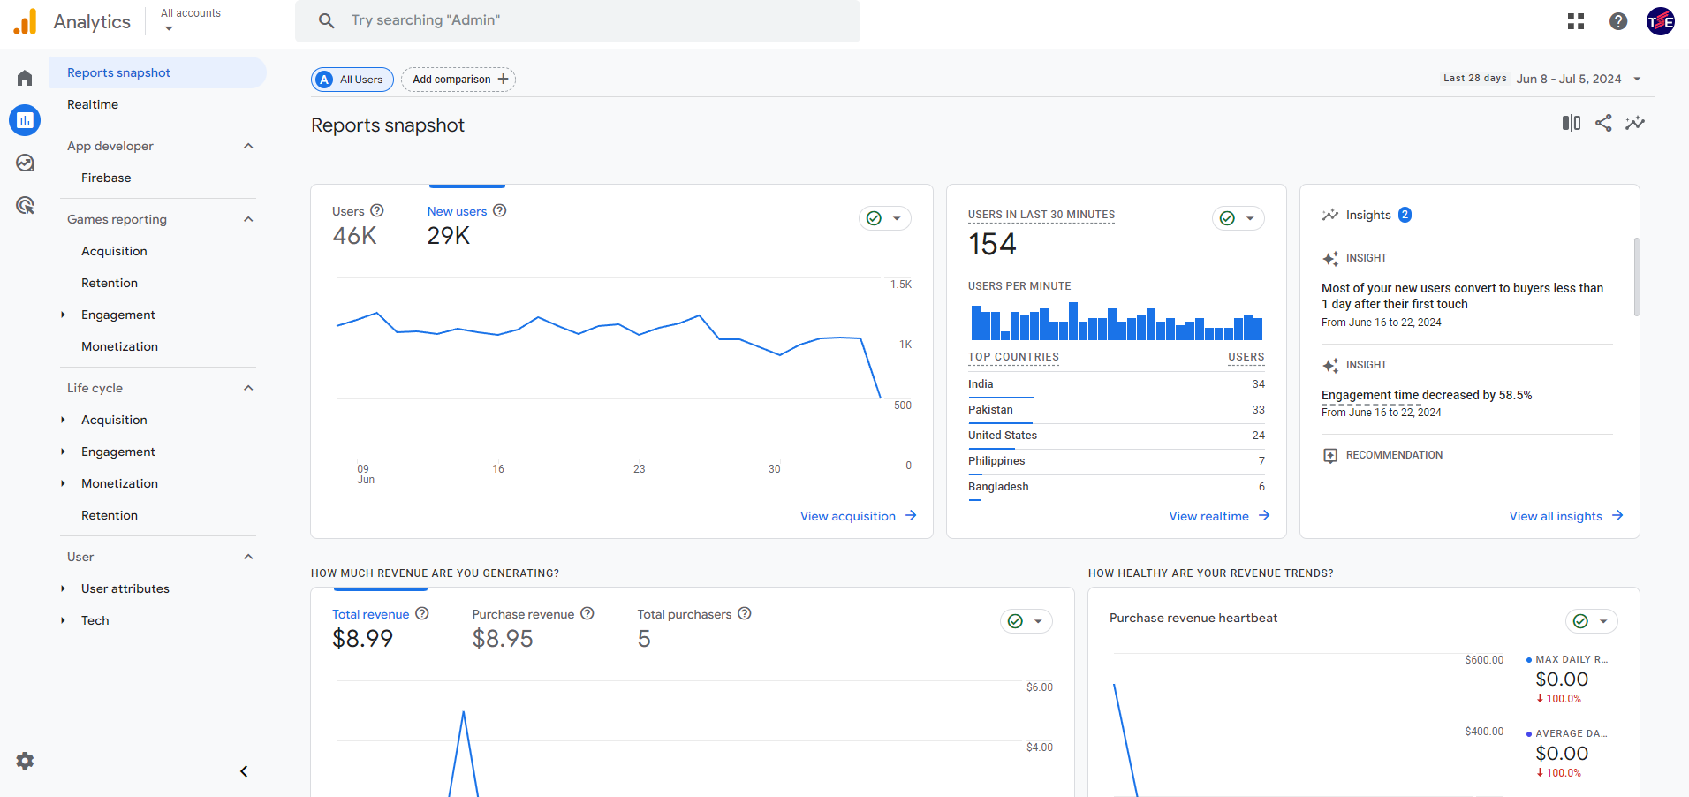This screenshot has height=797, width=1689.
Task: Collapse the sidebar with the left chevron
Action: pos(244,771)
